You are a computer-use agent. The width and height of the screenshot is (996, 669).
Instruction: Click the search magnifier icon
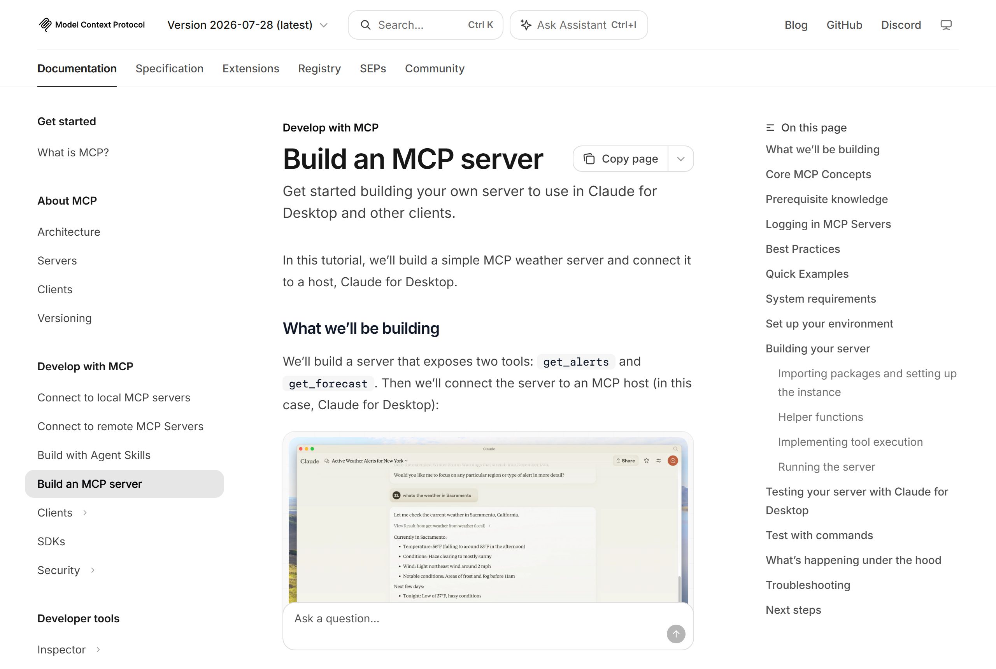[x=365, y=25]
